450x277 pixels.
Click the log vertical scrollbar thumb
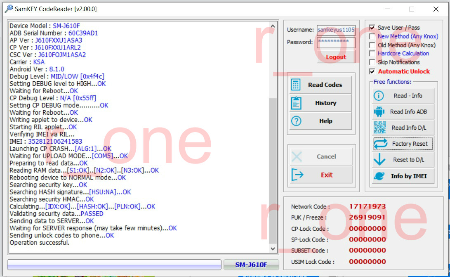[x=273, y=170]
